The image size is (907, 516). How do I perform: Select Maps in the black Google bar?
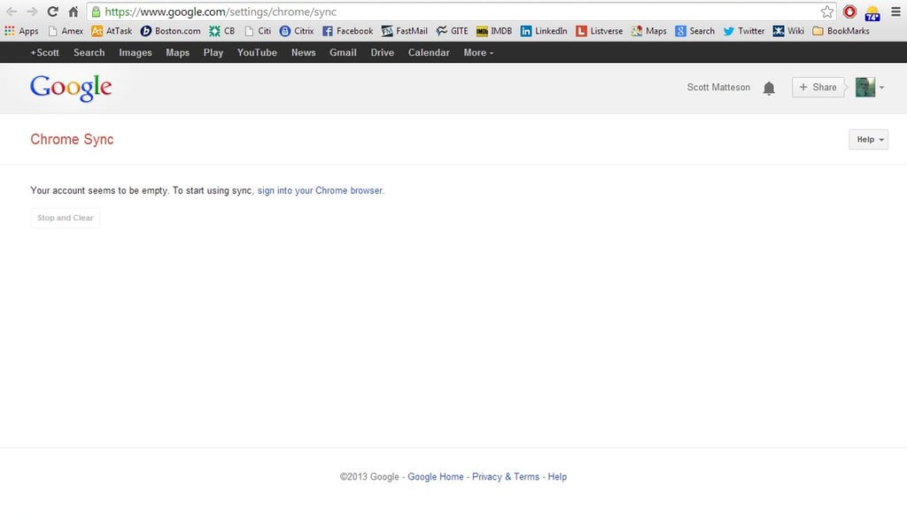177,52
